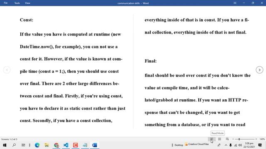
Task: Click the zoom out minus button
Action: [x=233, y=139]
